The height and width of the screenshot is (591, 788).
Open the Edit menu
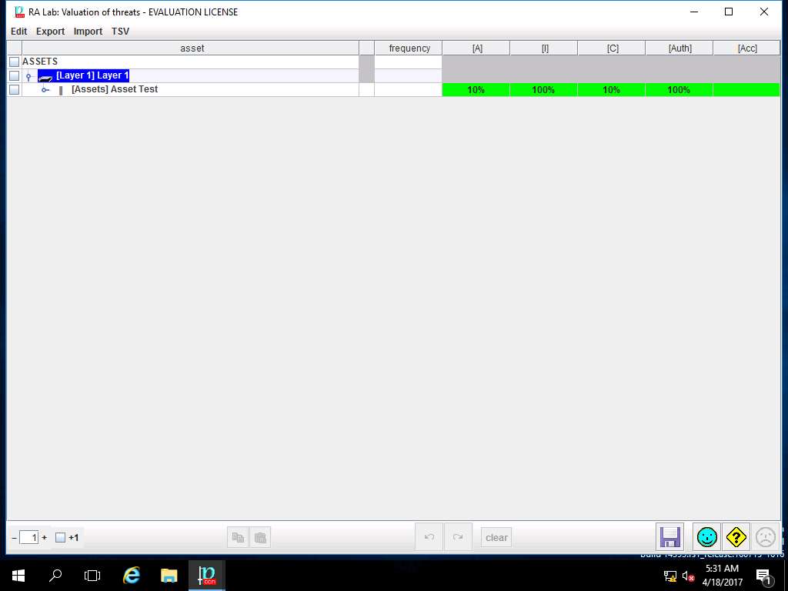(x=18, y=31)
